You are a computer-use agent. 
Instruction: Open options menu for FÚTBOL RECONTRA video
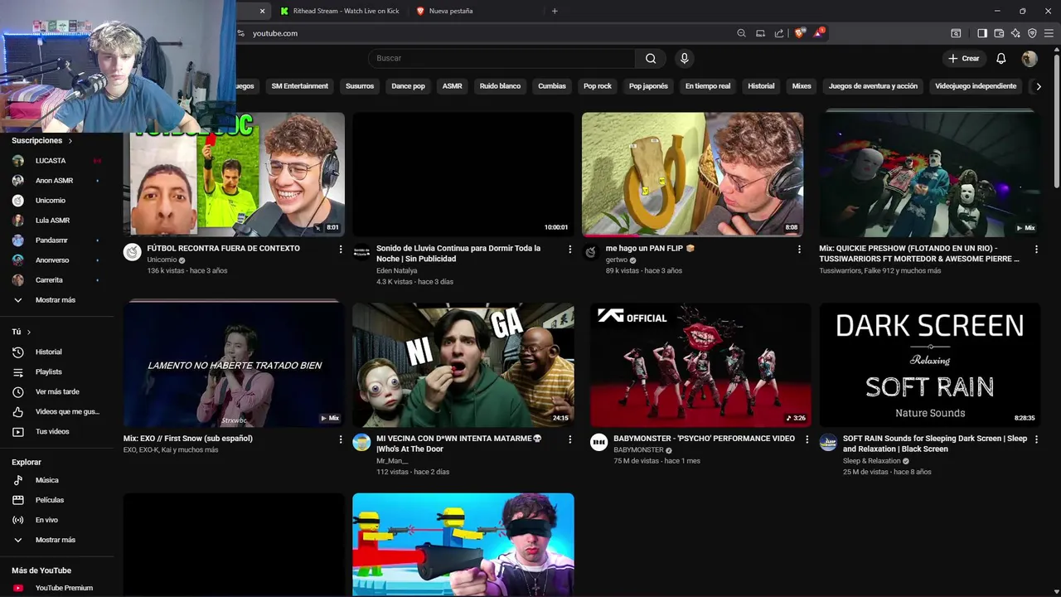tap(340, 249)
